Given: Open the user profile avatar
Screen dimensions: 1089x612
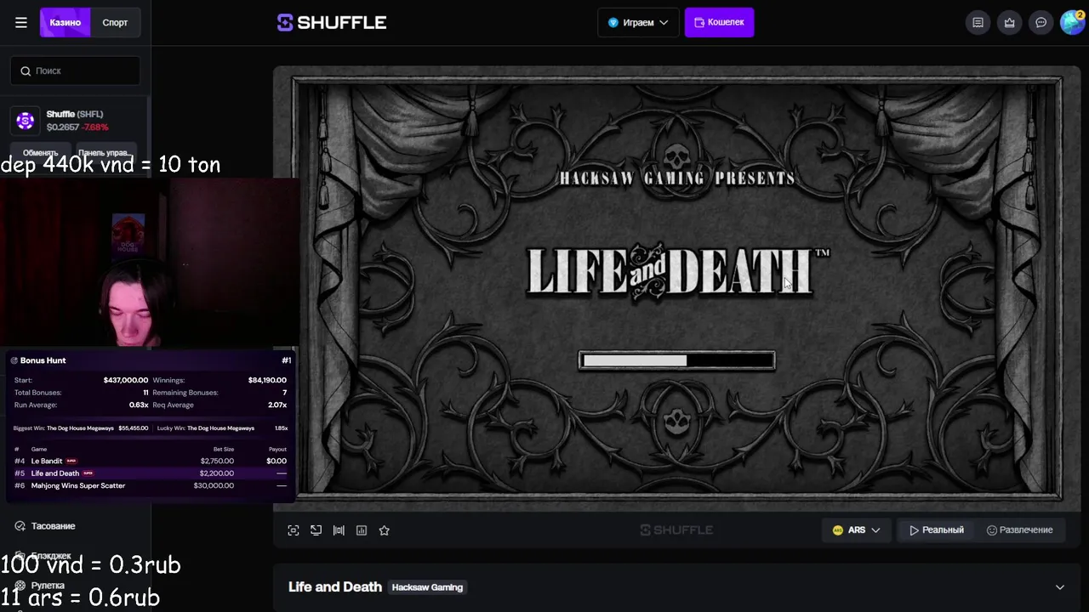Looking at the screenshot, I should (x=1072, y=23).
